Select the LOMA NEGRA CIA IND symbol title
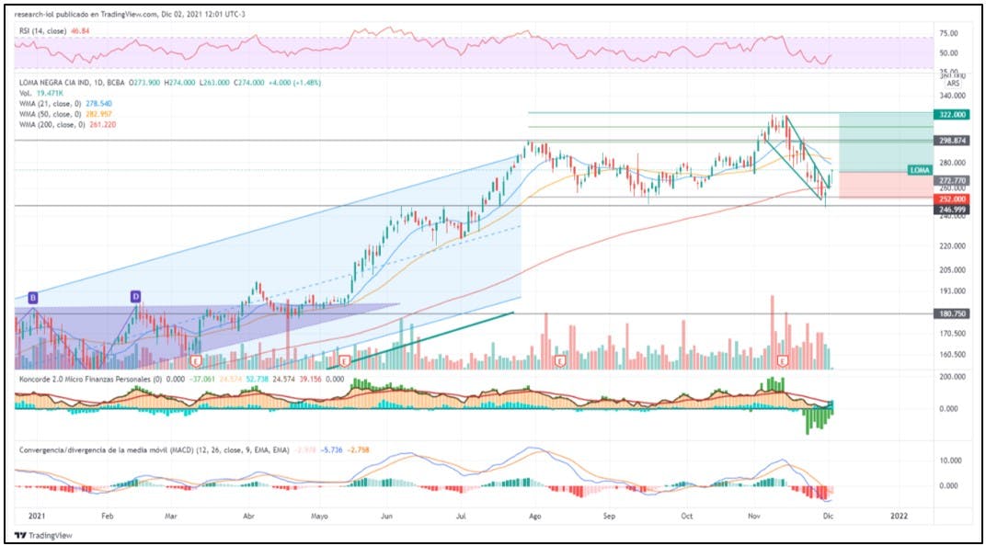This screenshot has height=546, width=986. (x=72, y=83)
